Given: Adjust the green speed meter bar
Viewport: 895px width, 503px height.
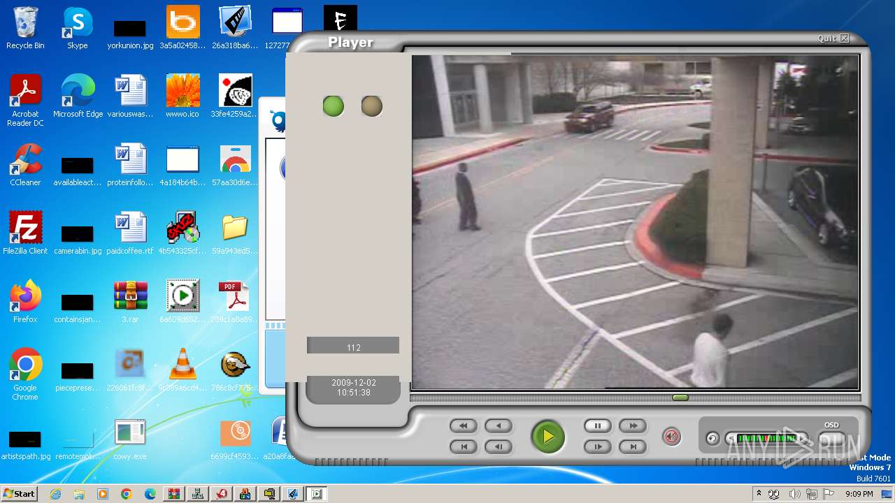Looking at the screenshot, I should click(766, 439).
